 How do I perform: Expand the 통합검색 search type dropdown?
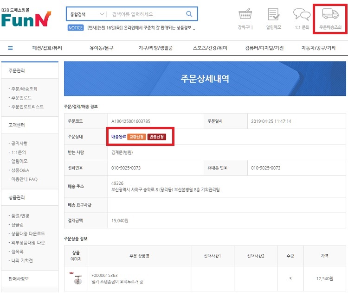(87, 14)
